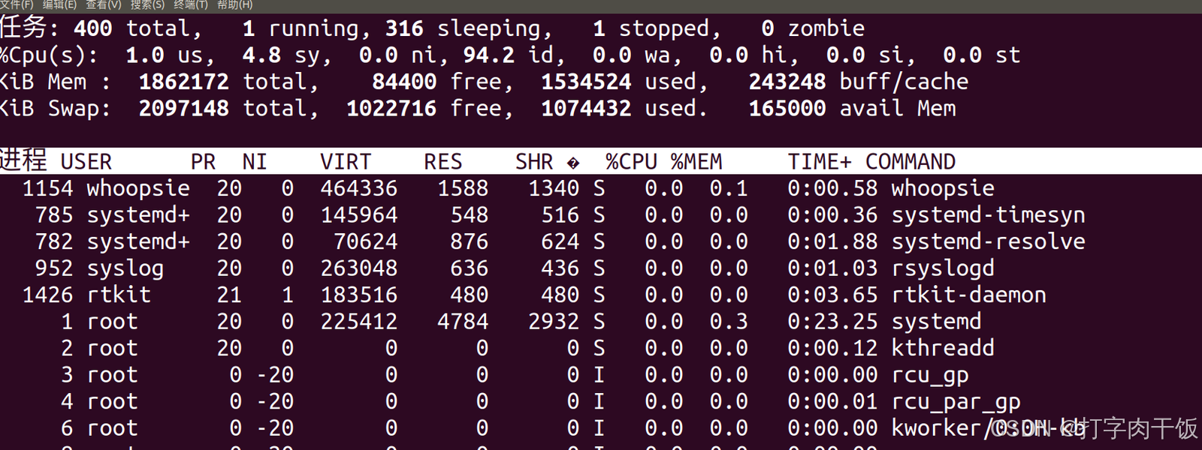The image size is (1202, 450).
Task: Click the rcu_gp command
Action: pos(930,376)
